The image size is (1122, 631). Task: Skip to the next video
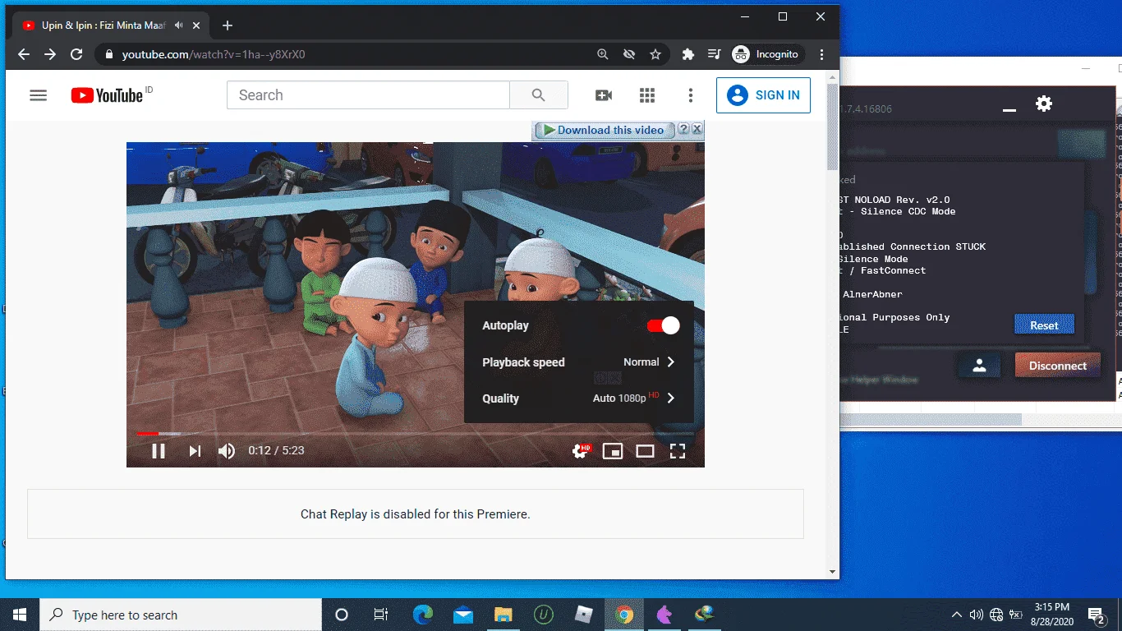(195, 450)
